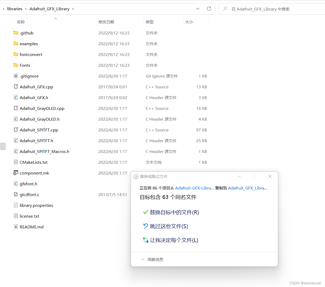Click the Adafruit_SPITFT.h file icon
The image size is (325, 287).
click(16, 141)
